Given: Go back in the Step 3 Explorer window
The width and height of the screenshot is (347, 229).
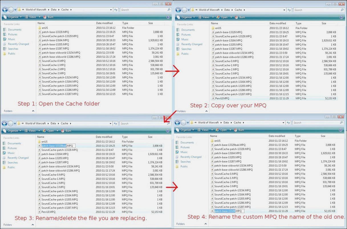Looking at the screenshot, I should (x=5, y=124).
